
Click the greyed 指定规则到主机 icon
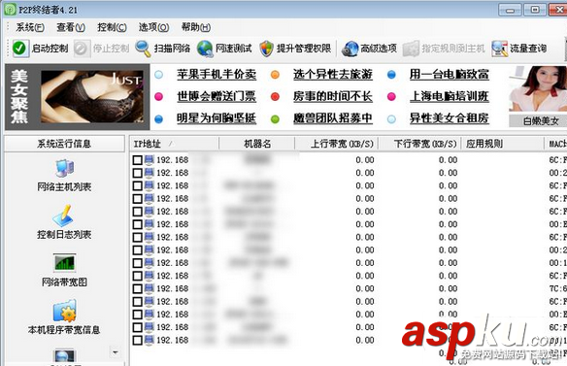[411, 49]
